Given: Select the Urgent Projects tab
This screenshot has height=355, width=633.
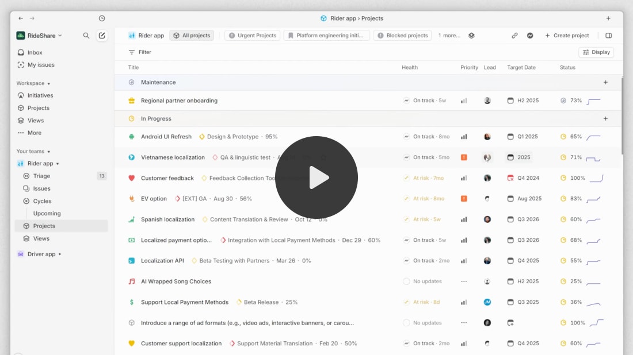Looking at the screenshot, I should (252, 36).
